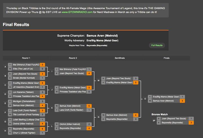This screenshot has width=203, height=138.
Task: Select Bayonetta entry in Bronze Match
Action: click(175, 123)
